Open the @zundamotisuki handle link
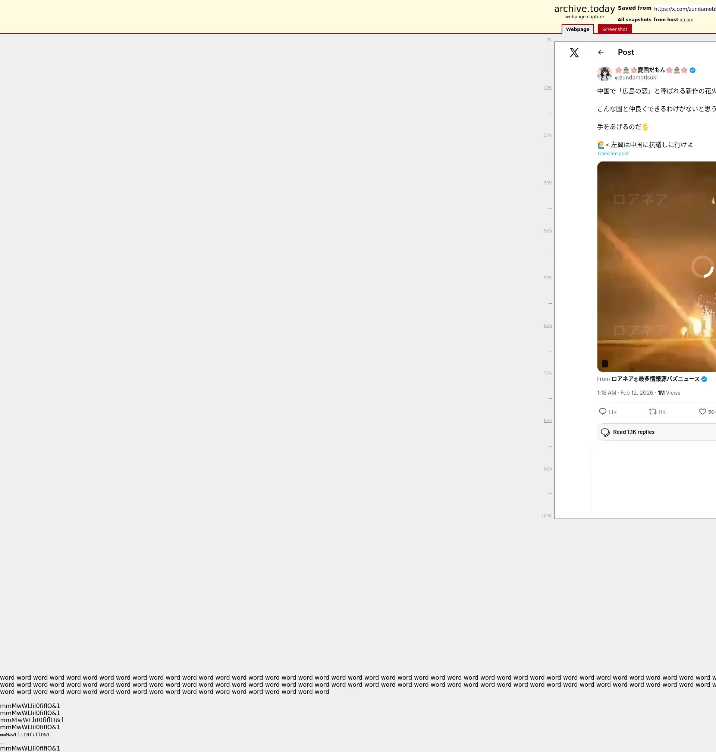 pyautogui.click(x=636, y=78)
